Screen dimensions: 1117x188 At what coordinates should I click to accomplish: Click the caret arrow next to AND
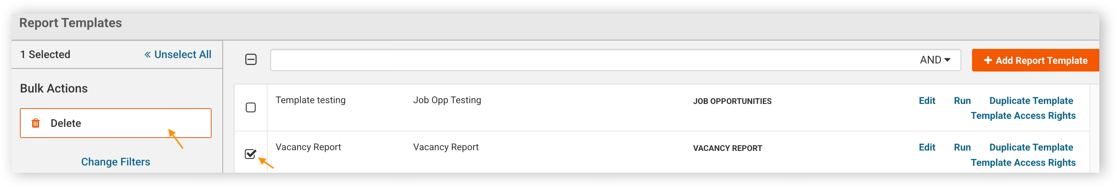pos(948,60)
